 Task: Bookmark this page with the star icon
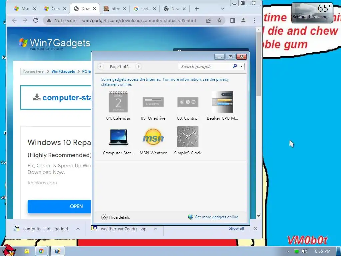pos(219,20)
